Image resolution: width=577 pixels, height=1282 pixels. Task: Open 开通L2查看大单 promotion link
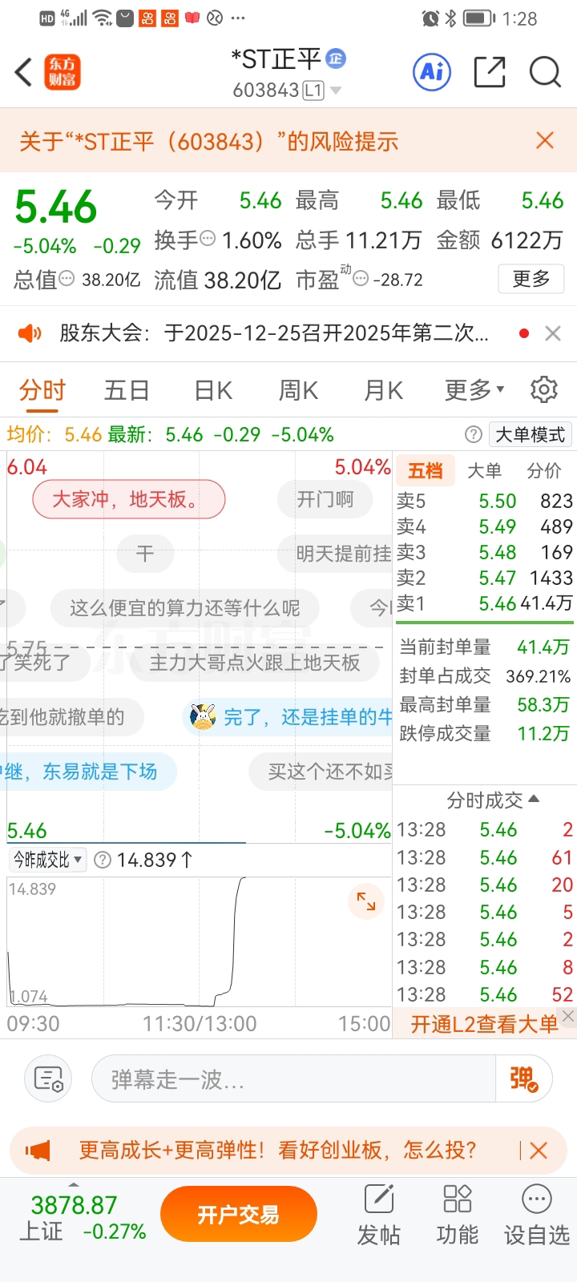(x=483, y=1024)
